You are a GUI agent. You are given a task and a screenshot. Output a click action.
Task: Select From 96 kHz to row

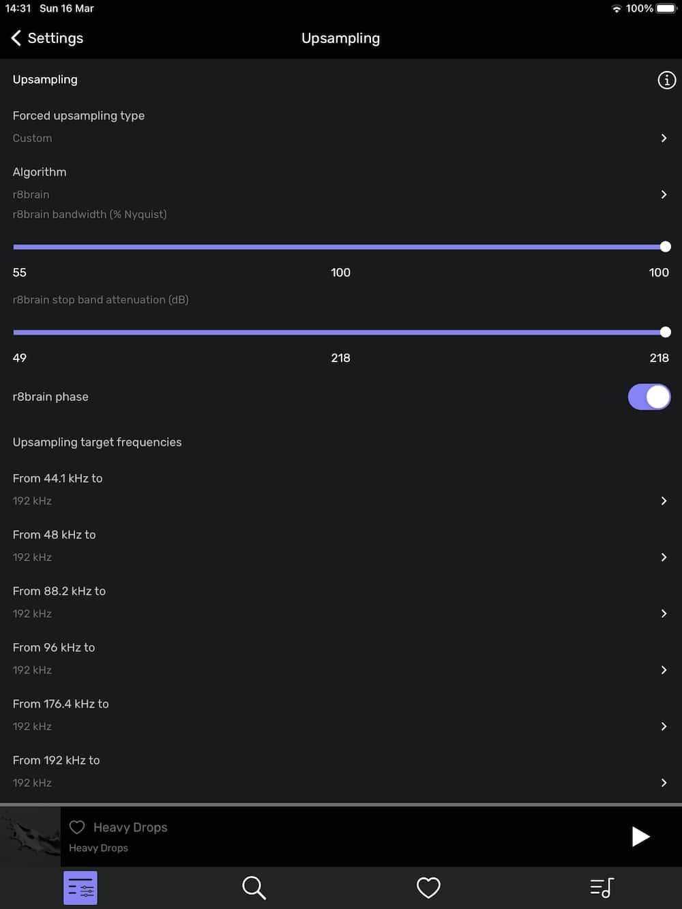(x=341, y=658)
